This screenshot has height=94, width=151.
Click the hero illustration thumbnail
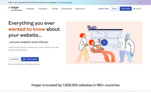pos(104,43)
